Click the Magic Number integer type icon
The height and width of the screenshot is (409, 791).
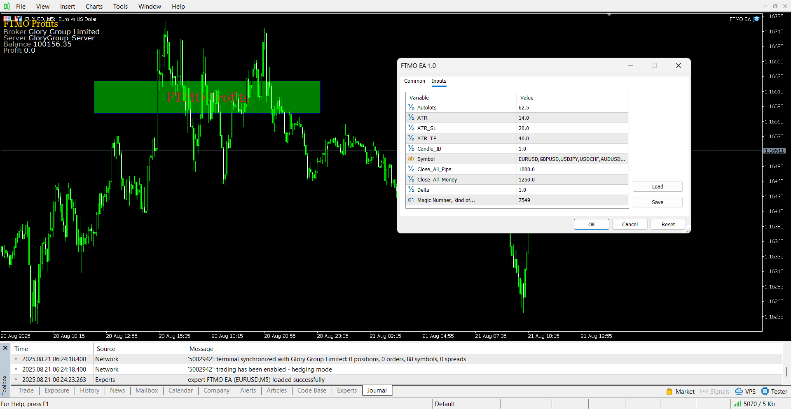pyautogui.click(x=411, y=200)
